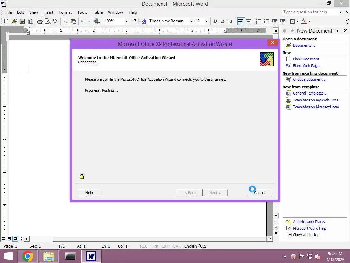Toggle Align Left button

click(x=241, y=21)
